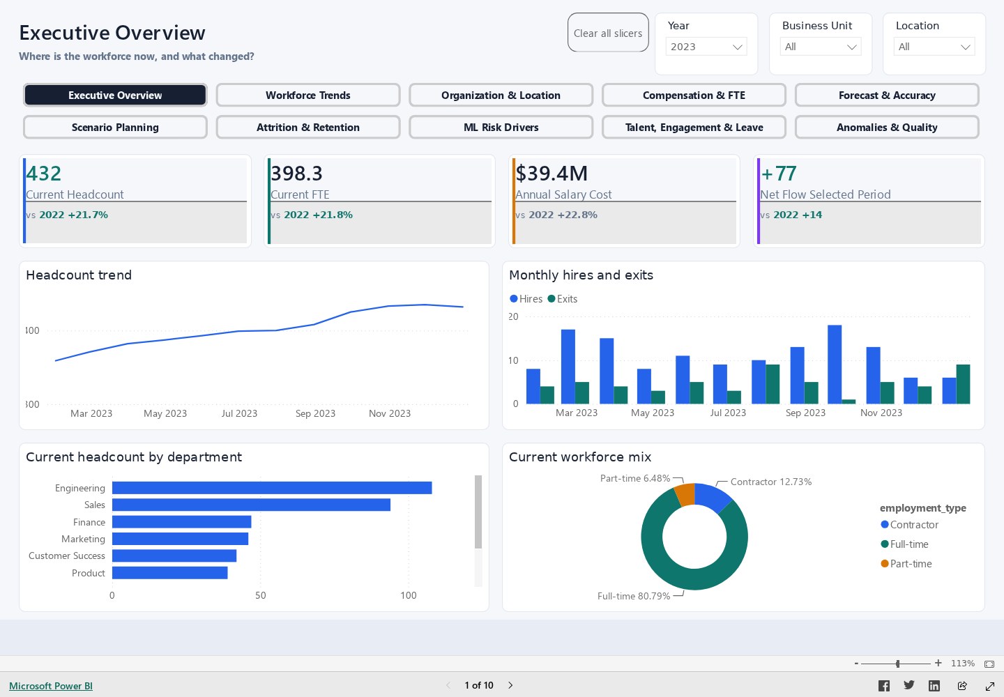1004x697 pixels.
Task: Click the Sales department bar
Action: coord(251,505)
